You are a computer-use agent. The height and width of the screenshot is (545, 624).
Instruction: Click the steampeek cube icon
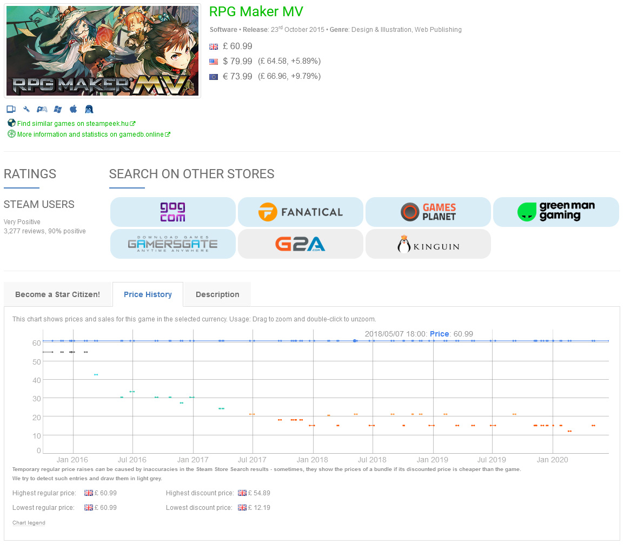point(11,123)
